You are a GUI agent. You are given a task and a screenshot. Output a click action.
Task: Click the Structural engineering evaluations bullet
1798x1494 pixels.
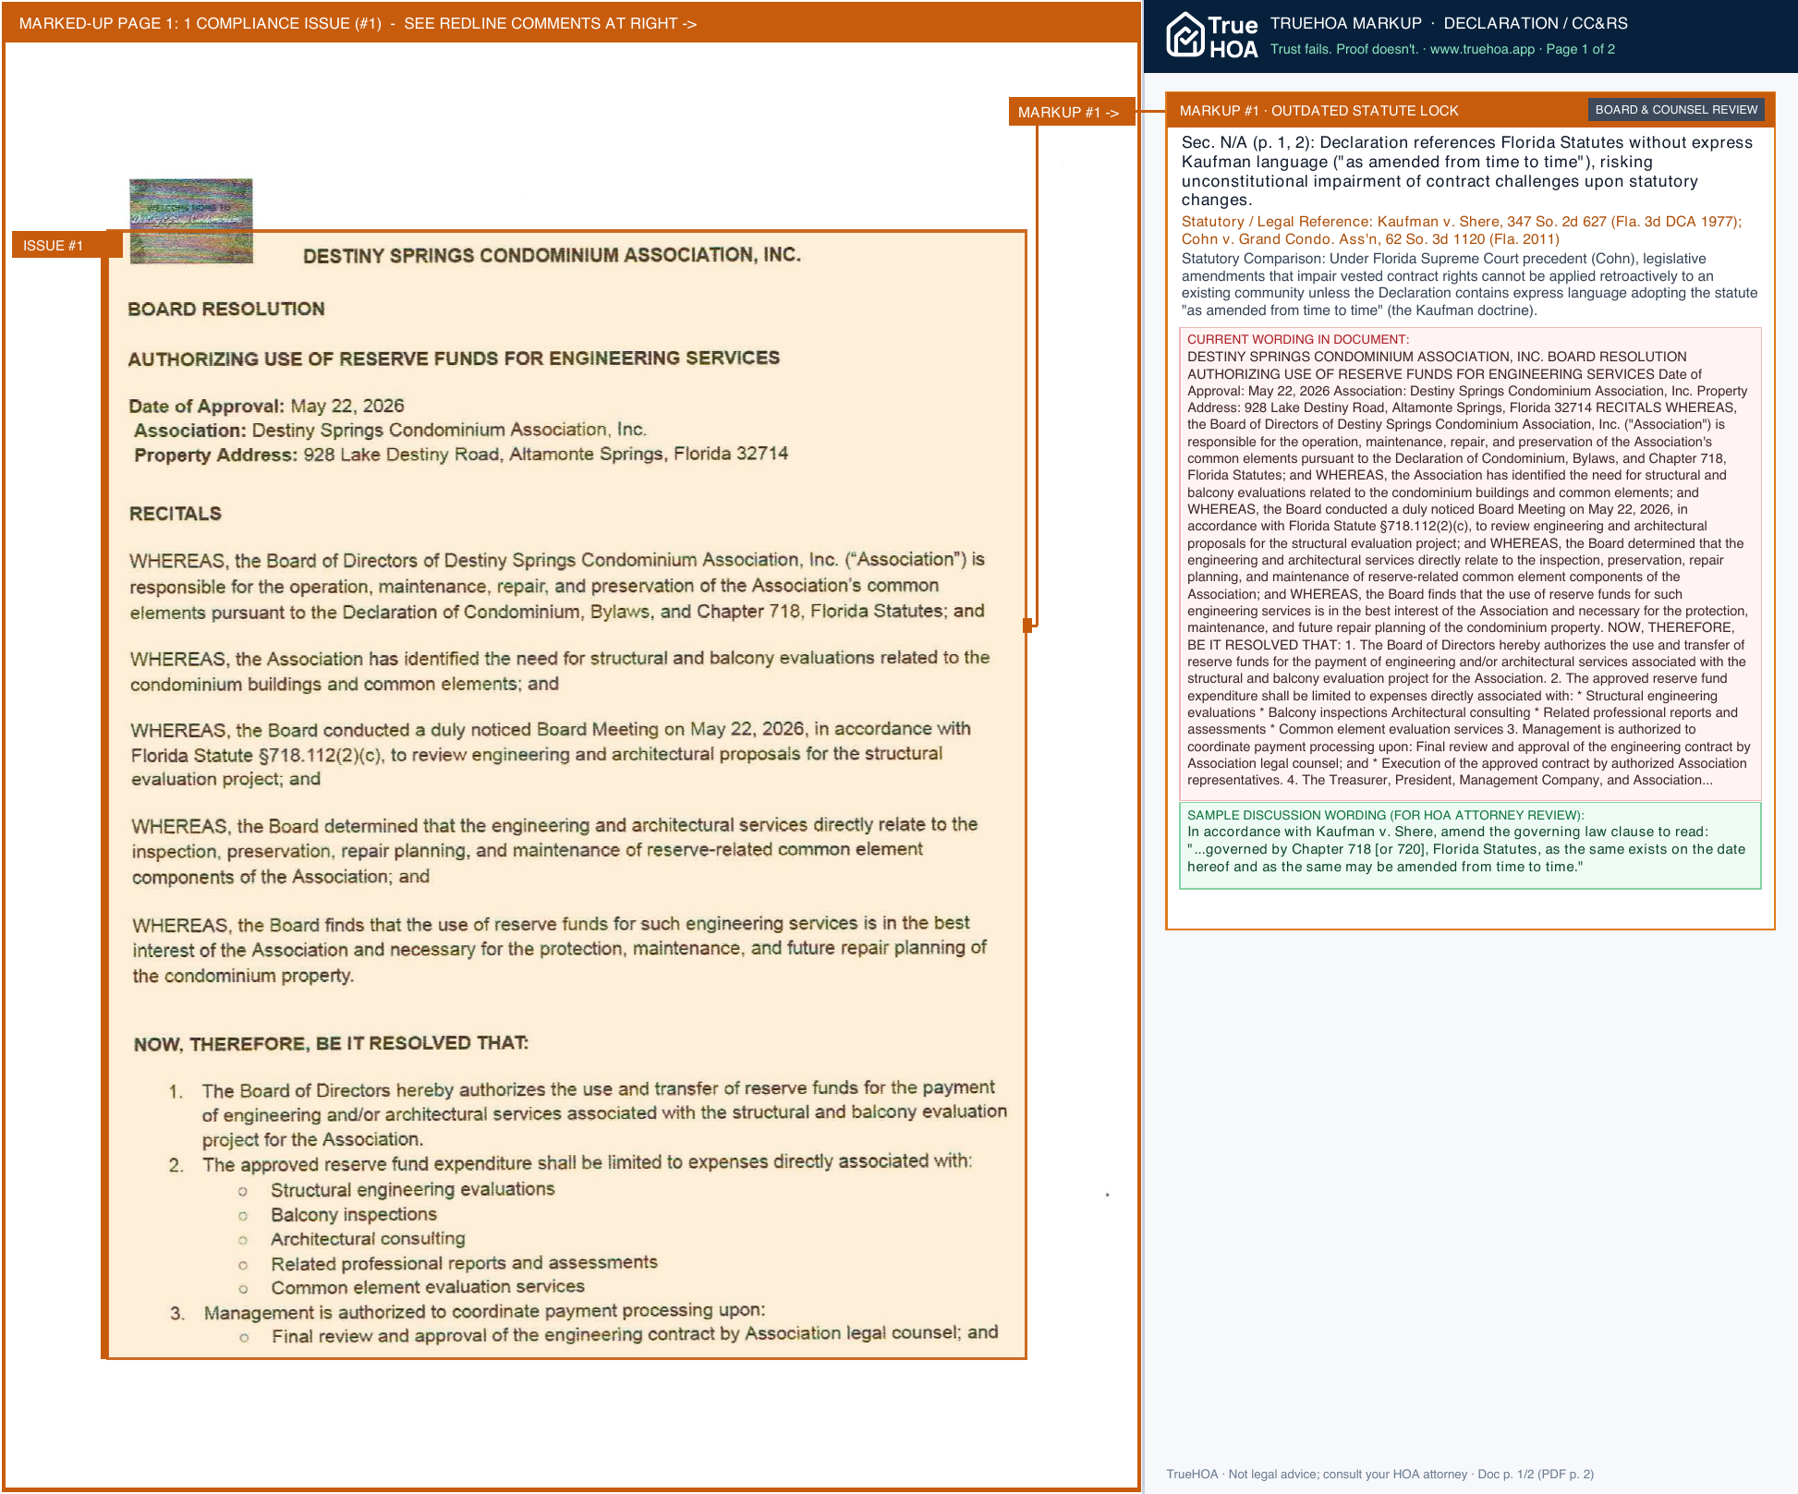413,1189
